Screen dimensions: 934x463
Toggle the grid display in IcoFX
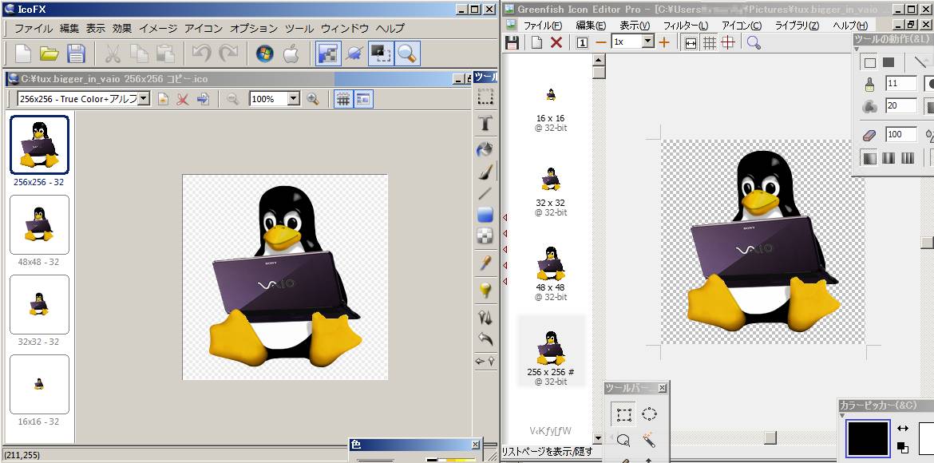tap(342, 100)
